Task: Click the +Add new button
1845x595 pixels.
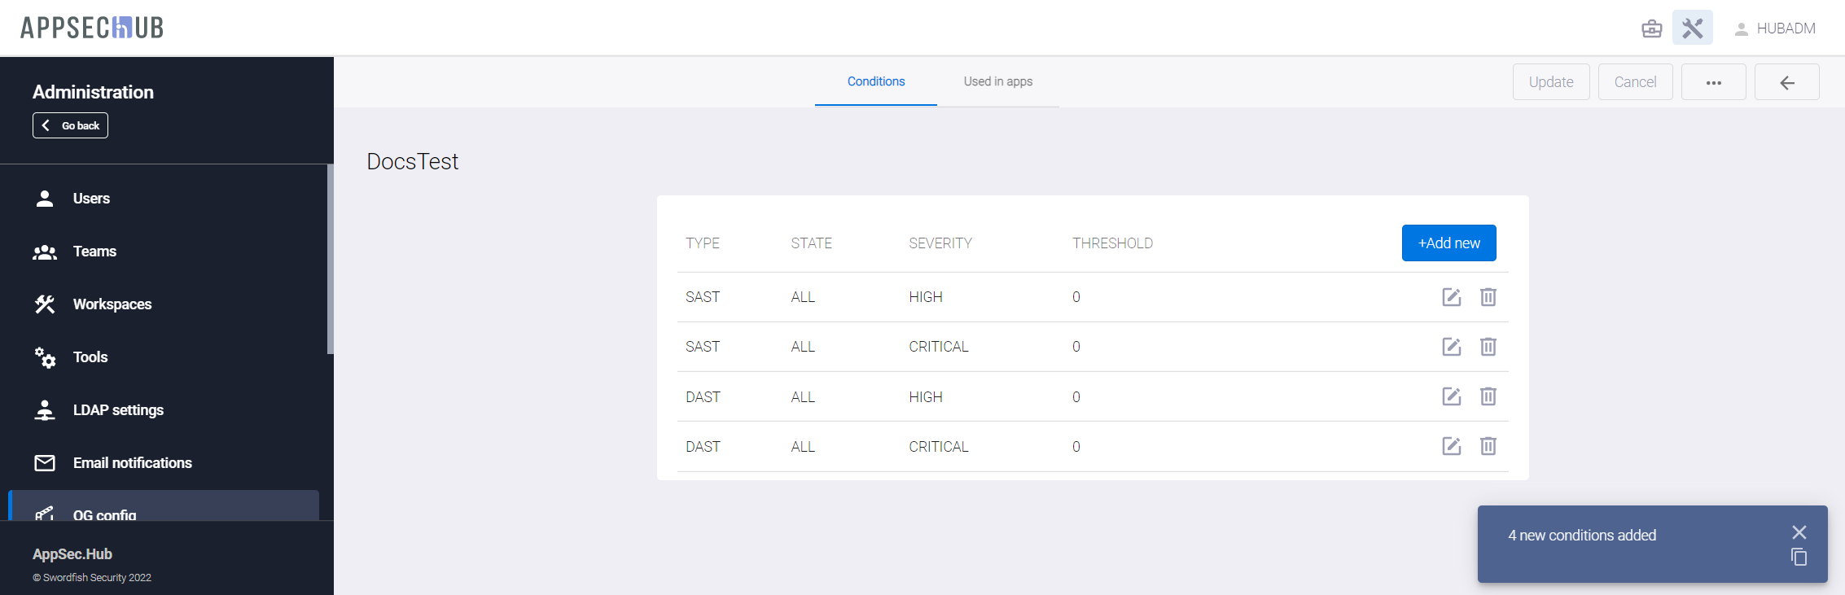Action: pyautogui.click(x=1448, y=243)
